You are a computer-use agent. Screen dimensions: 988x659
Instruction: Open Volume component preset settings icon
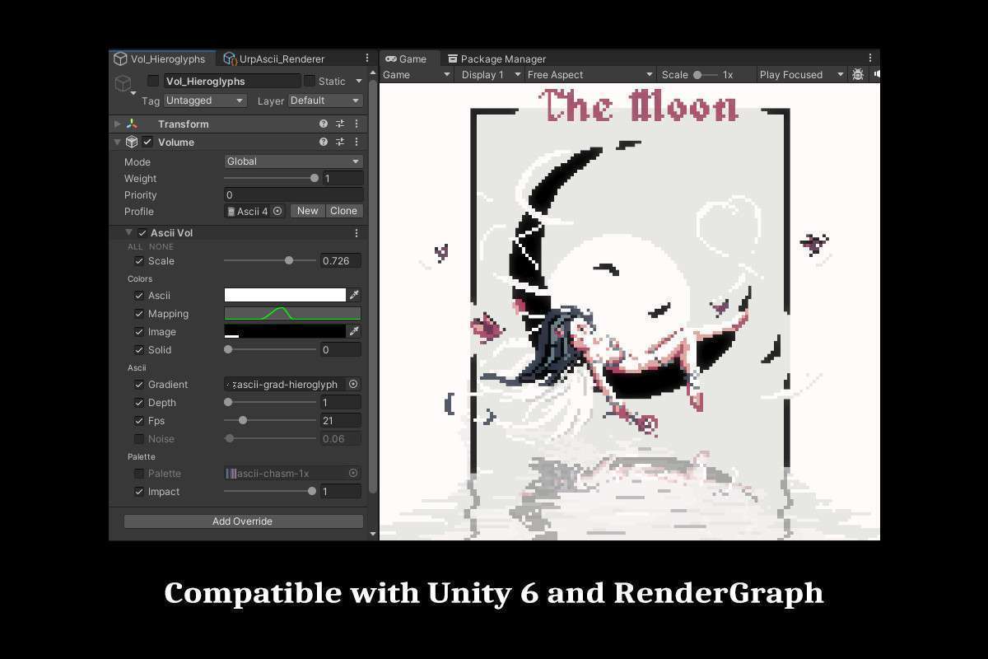point(340,142)
